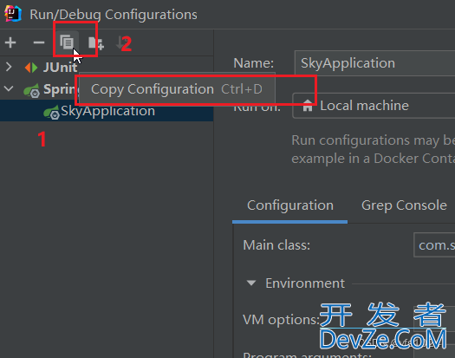Collapse the Spring Boot tree node

pos(9,88)
